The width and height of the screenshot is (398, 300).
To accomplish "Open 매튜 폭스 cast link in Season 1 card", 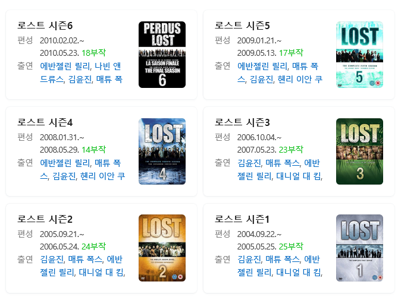I will 283,260.
